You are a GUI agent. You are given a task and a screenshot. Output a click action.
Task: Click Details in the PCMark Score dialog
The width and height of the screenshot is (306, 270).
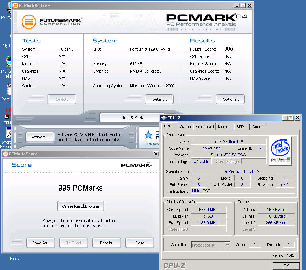(x=107, y=243)
